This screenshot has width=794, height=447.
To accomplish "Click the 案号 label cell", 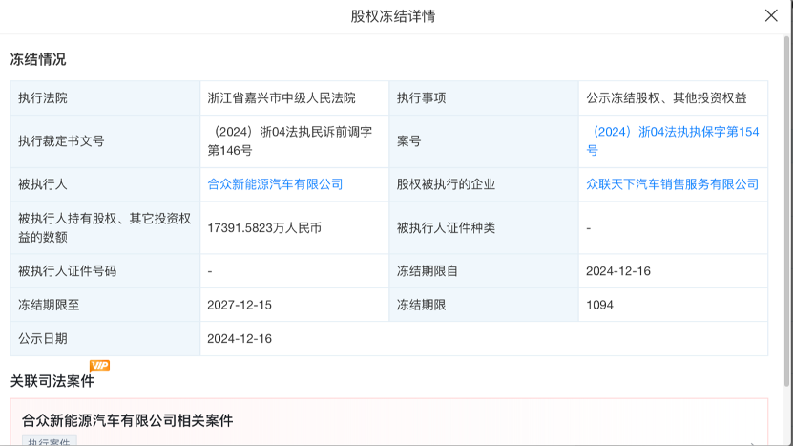I will click(x=484, y=141).
